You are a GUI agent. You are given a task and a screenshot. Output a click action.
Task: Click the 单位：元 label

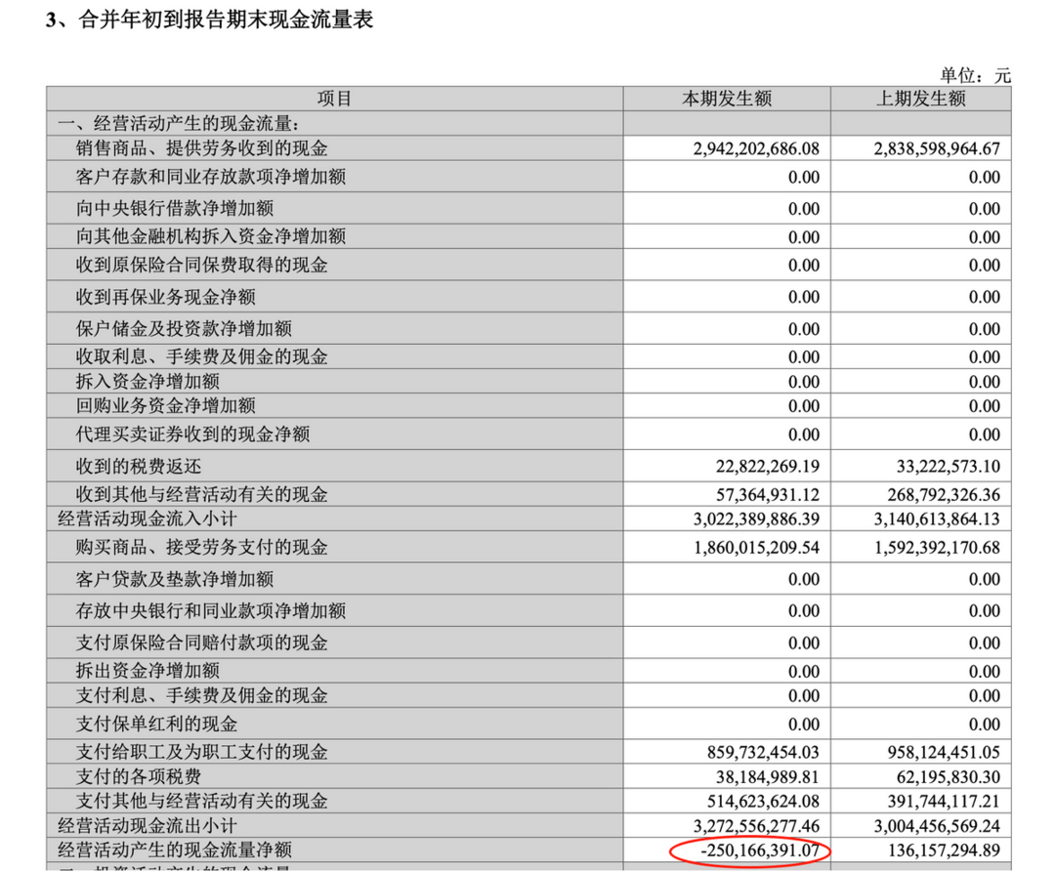tap(975, 75)
